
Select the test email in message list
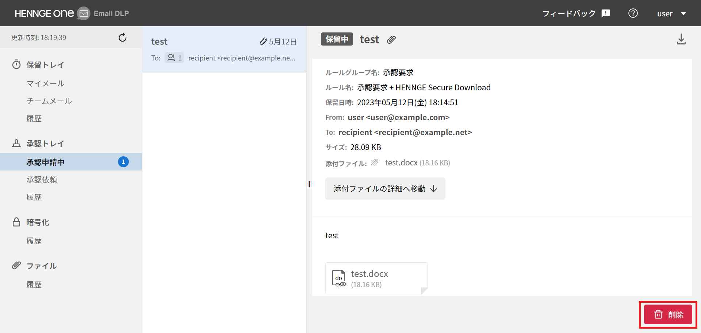click(x=224, y=49)
